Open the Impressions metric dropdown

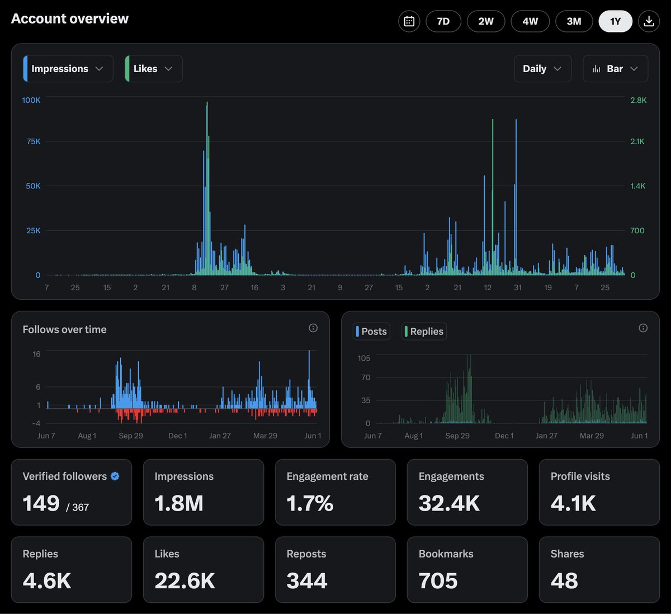coord(68,69)
